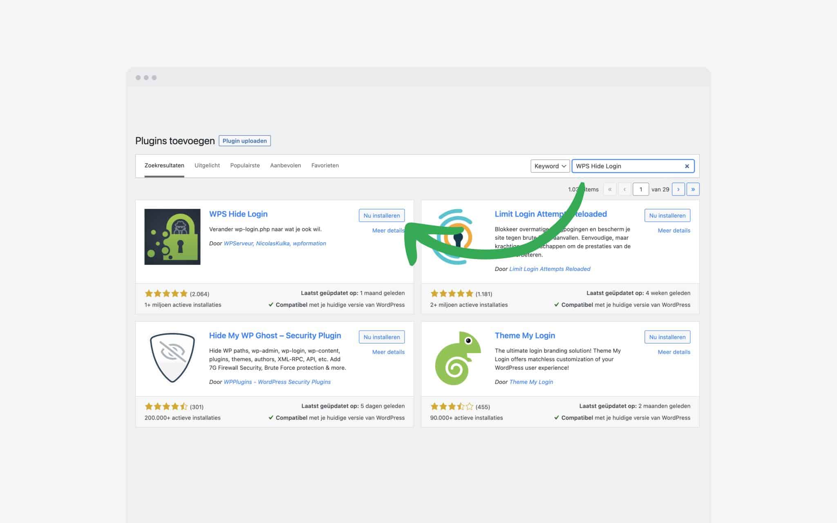The width and height of the screenshot is (837, 523).
Task: Open the Populairste tab
Action: [245, 165]
